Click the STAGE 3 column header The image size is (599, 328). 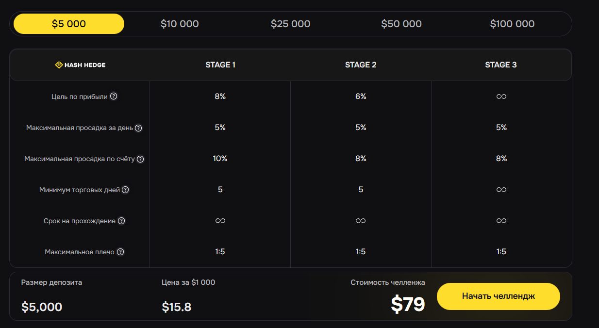[x=501, y=65]
